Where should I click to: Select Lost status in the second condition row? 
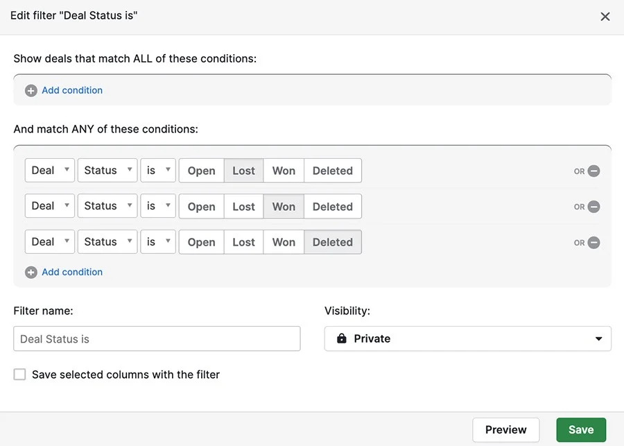coord(243,206)
